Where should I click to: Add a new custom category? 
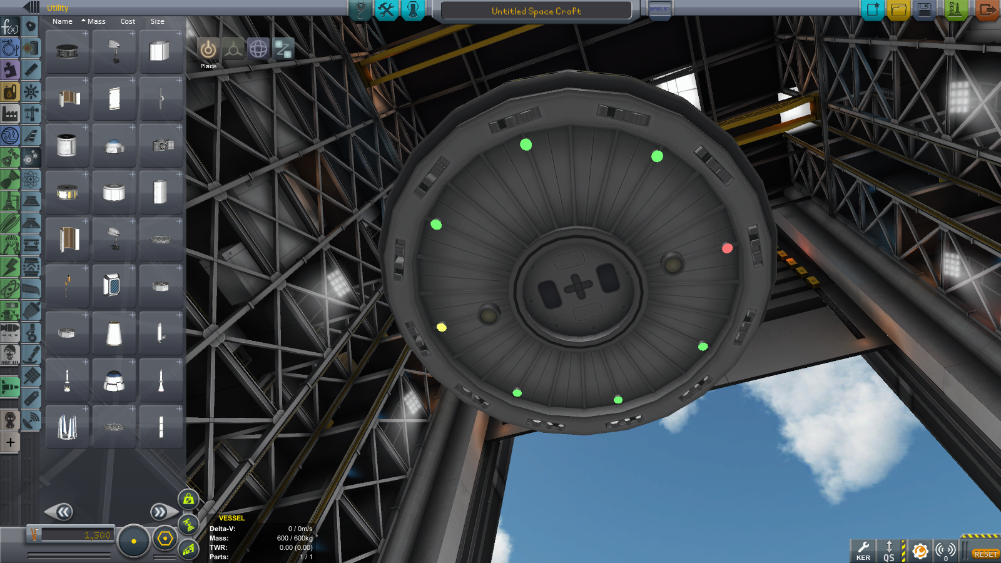point(10,442)
